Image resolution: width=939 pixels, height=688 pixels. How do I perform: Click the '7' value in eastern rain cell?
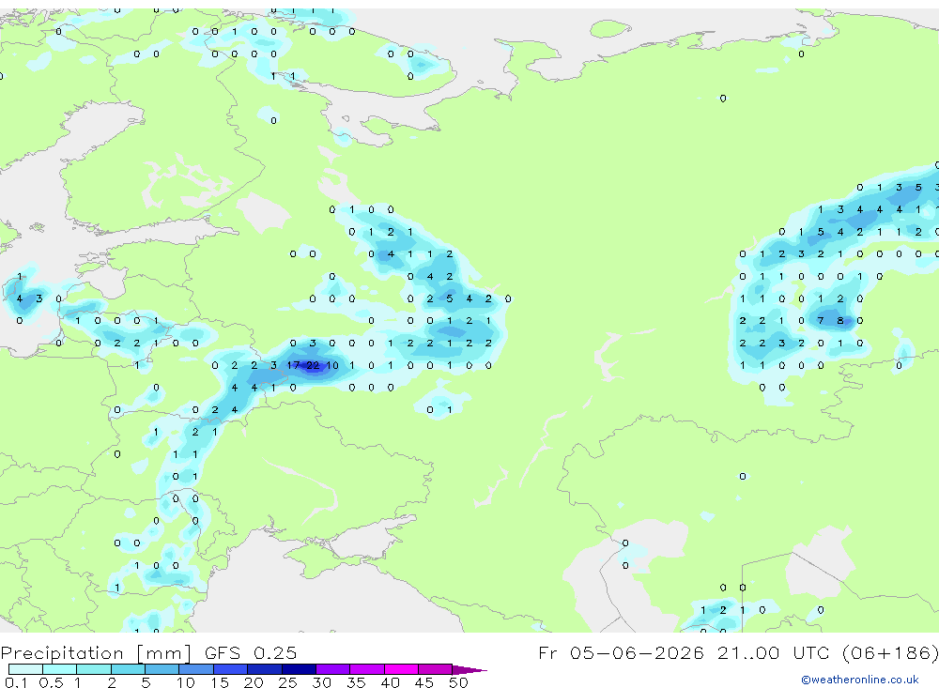821,321
